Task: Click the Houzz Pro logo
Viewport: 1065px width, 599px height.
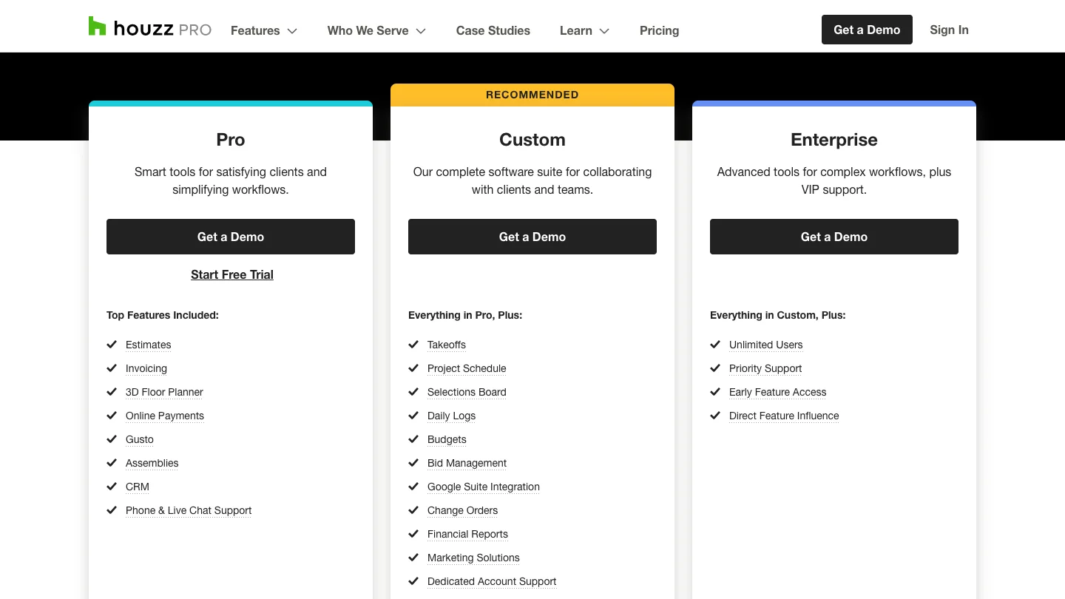Action: (150, 28)
